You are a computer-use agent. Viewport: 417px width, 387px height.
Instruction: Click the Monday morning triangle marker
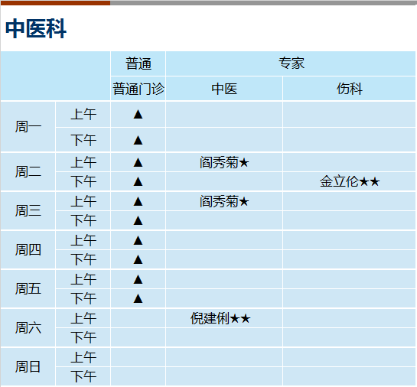(x=138, y=115)
